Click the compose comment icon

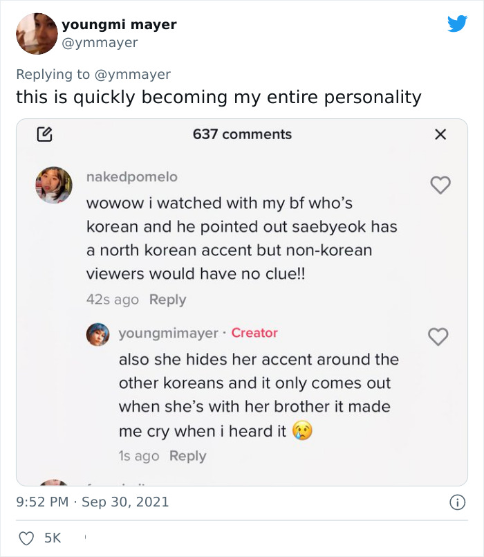[x=44, y=134]
